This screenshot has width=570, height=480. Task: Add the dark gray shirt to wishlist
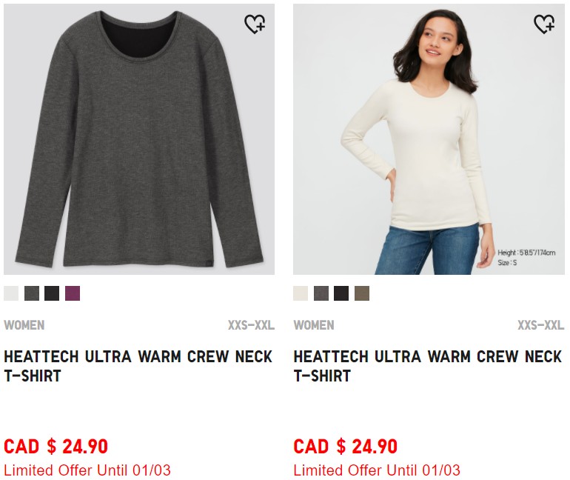tap(255, 24)
